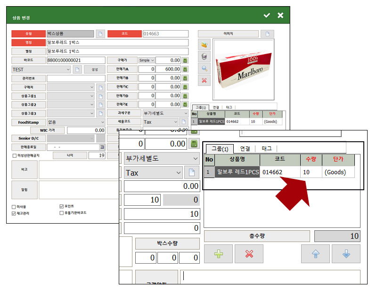Click the document icon beside 구매처 dropdown
Screen dimensions: 377x291
pos(100,88)
